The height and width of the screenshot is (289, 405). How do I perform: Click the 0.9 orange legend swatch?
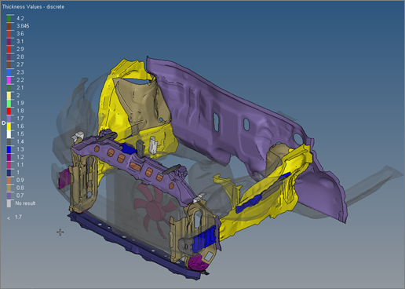click(9, 180)
